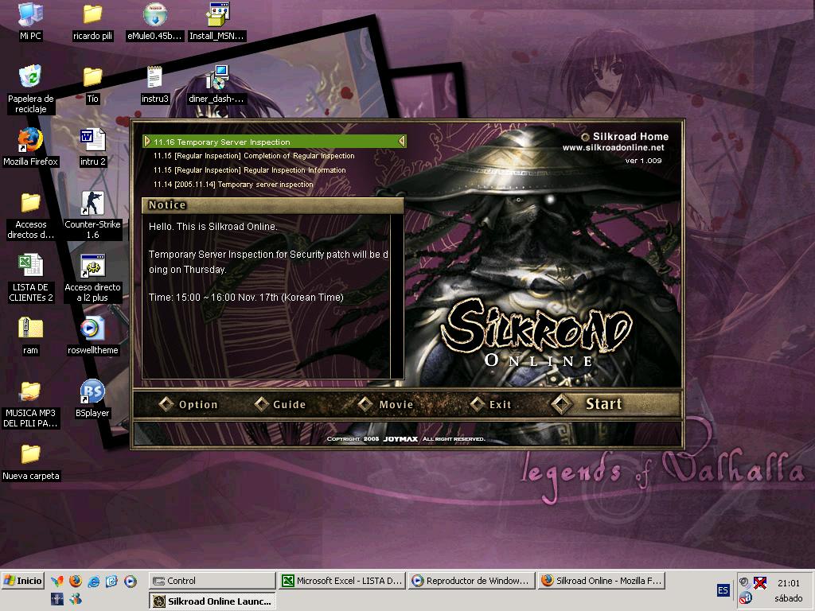The width and height of the screenshot is (815, 611).
Task: Select the 11.14 Temporary server inspection news
Action: click(x=233, y=185)
